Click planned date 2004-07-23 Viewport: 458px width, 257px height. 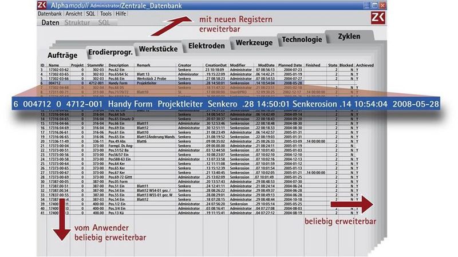coord(293,70)
